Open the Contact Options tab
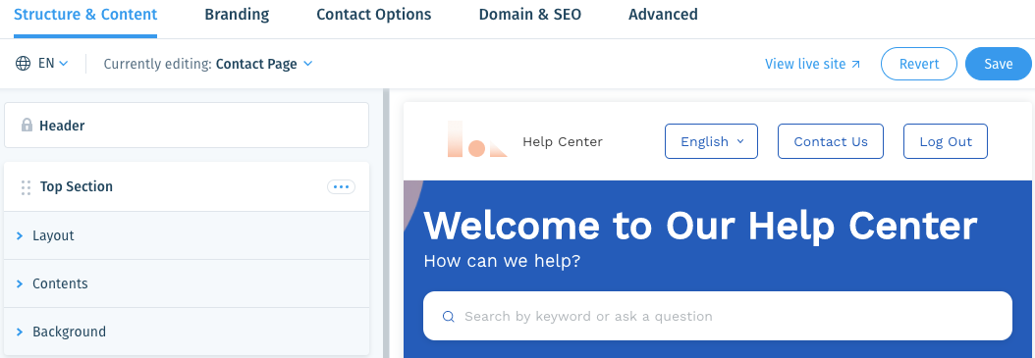The width and height of the screenshot is (1035, 358). pyautogui.click(x=373, y=15)
